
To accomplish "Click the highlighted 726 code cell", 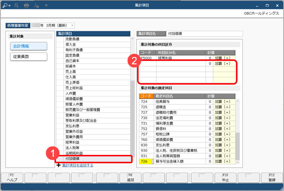I will 146,161.
